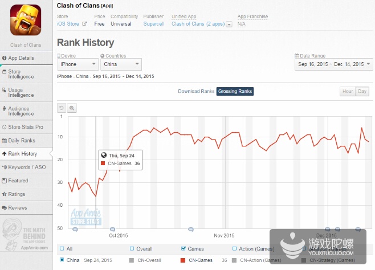
Task: Click the App Details info icon
Action: click(4, 58)
